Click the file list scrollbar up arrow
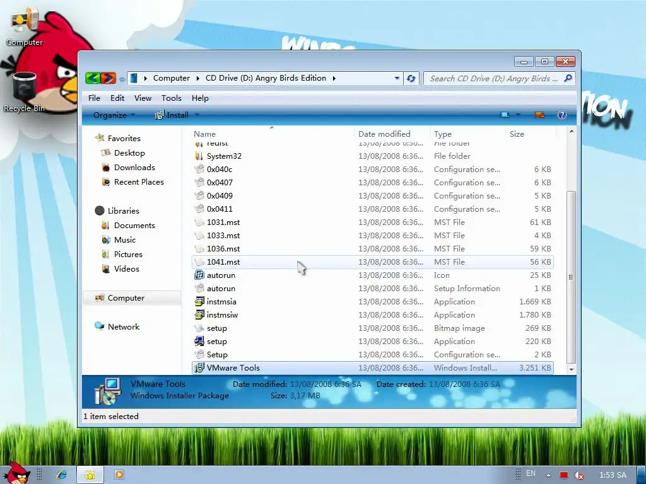 click(572, 131)
